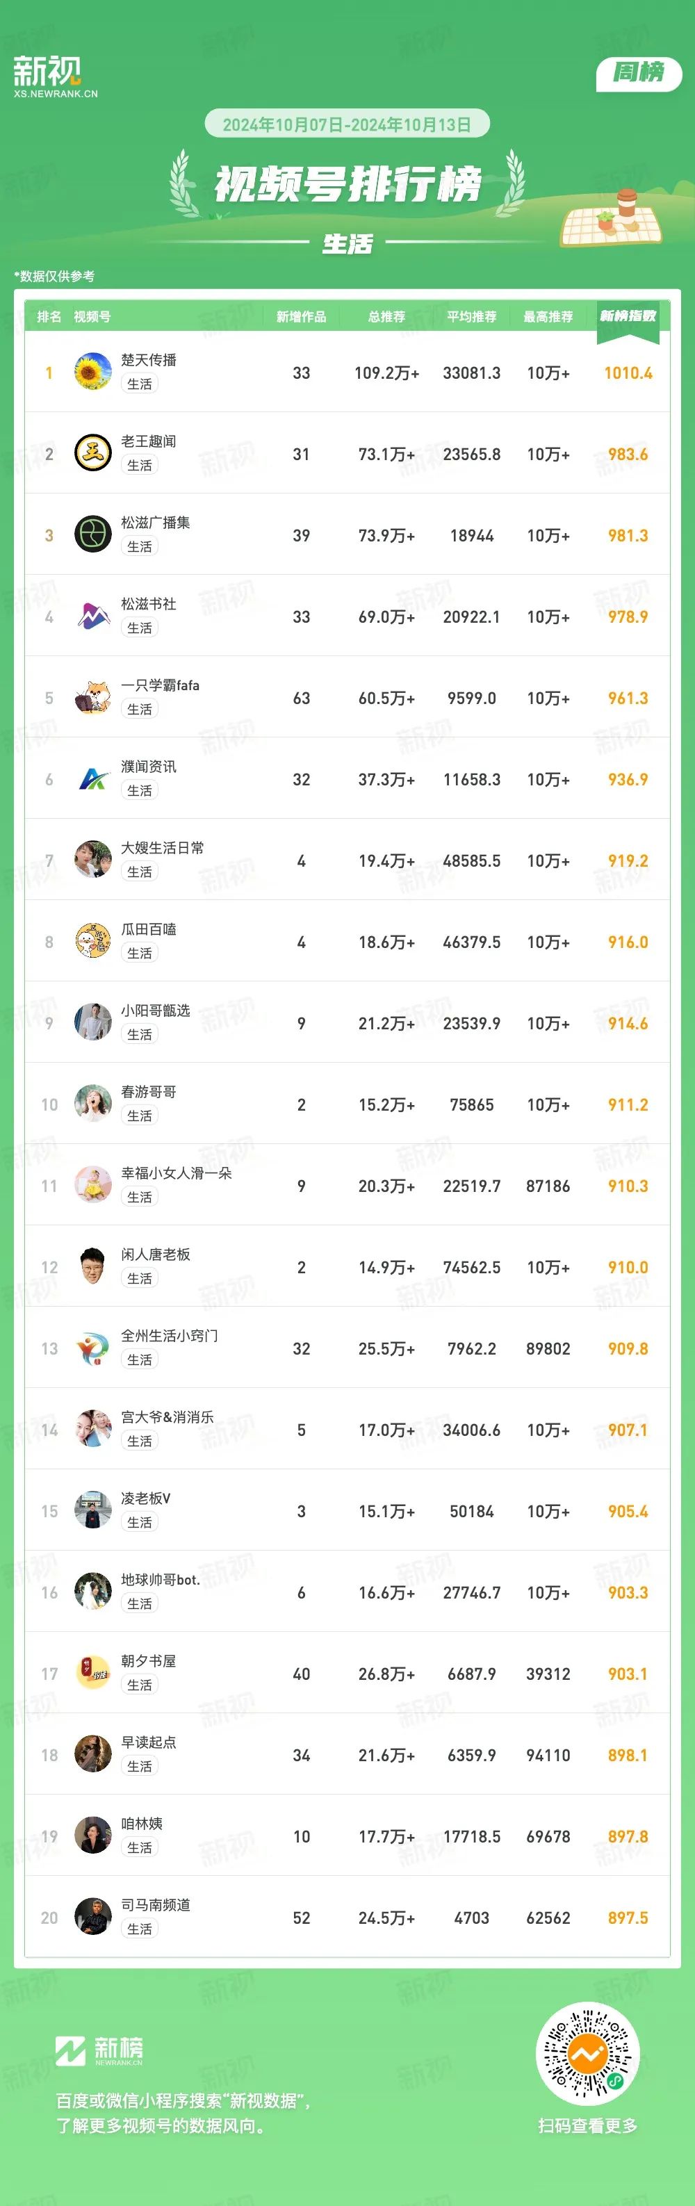Open 松滋广播集 dark green avatar
The image size is (695, 2206).
coord(93,534)
